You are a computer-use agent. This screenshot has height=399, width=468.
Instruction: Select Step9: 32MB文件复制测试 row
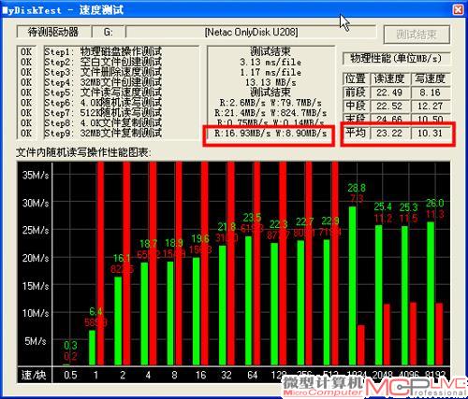(103, 133)
